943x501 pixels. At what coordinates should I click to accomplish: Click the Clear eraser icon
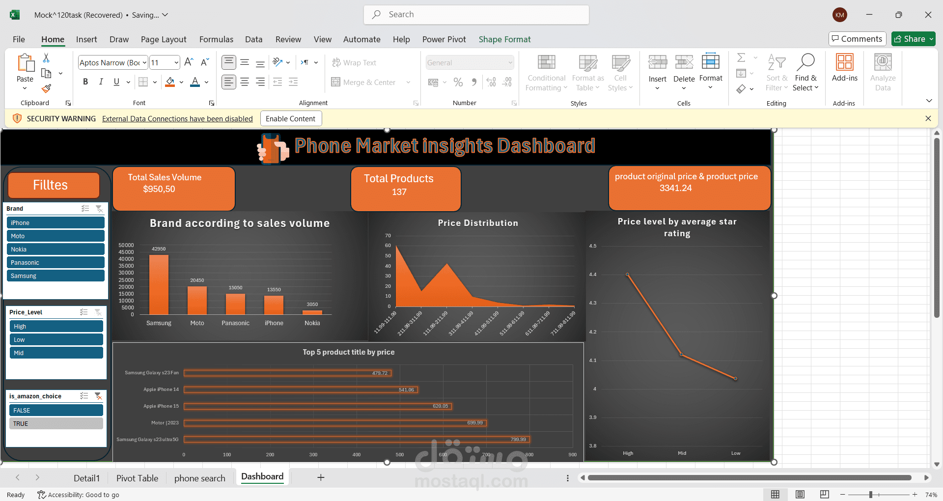741,88
